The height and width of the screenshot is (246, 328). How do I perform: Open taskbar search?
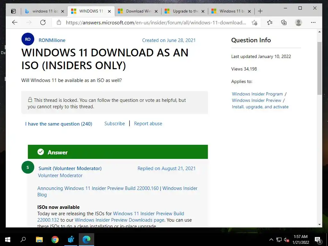coord(23,240)
